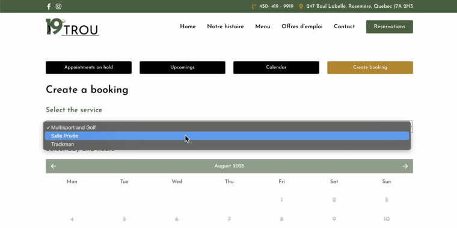
Task: Click the Sun column header
Action: point(387,182)
